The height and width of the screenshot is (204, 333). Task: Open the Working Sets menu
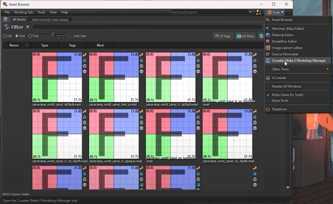pos(23,12)
